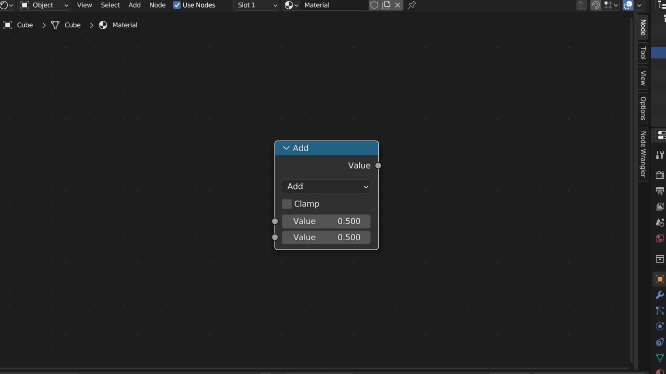Click the Add node title header

[326, 148]
